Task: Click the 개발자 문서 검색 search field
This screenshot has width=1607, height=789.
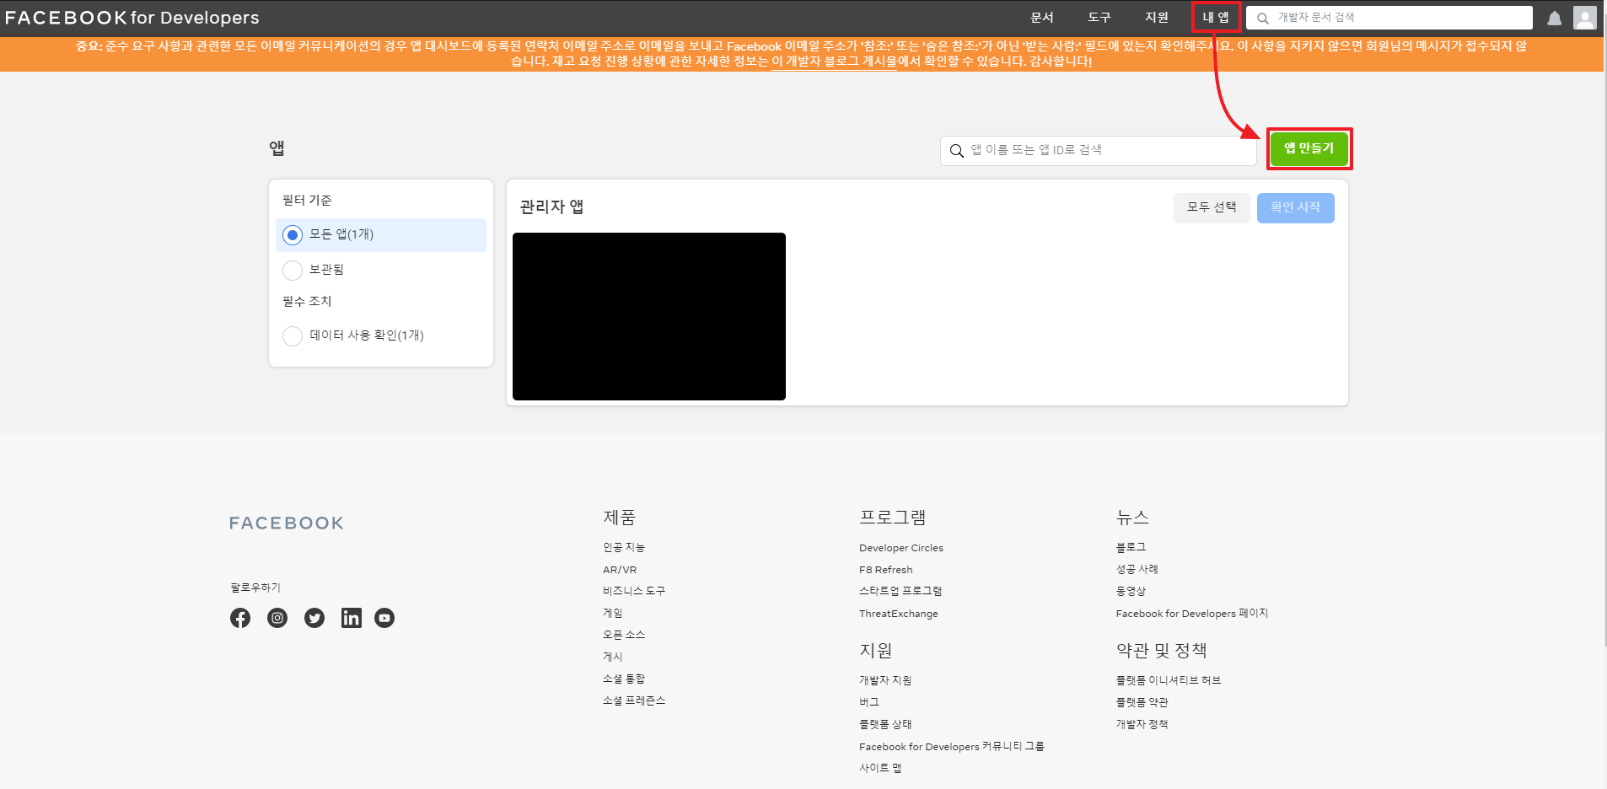Action: point(1389,18)
